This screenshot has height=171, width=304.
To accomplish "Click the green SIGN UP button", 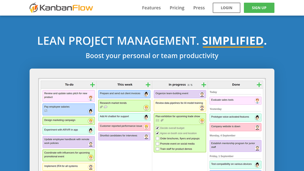I will pos(259,8).
